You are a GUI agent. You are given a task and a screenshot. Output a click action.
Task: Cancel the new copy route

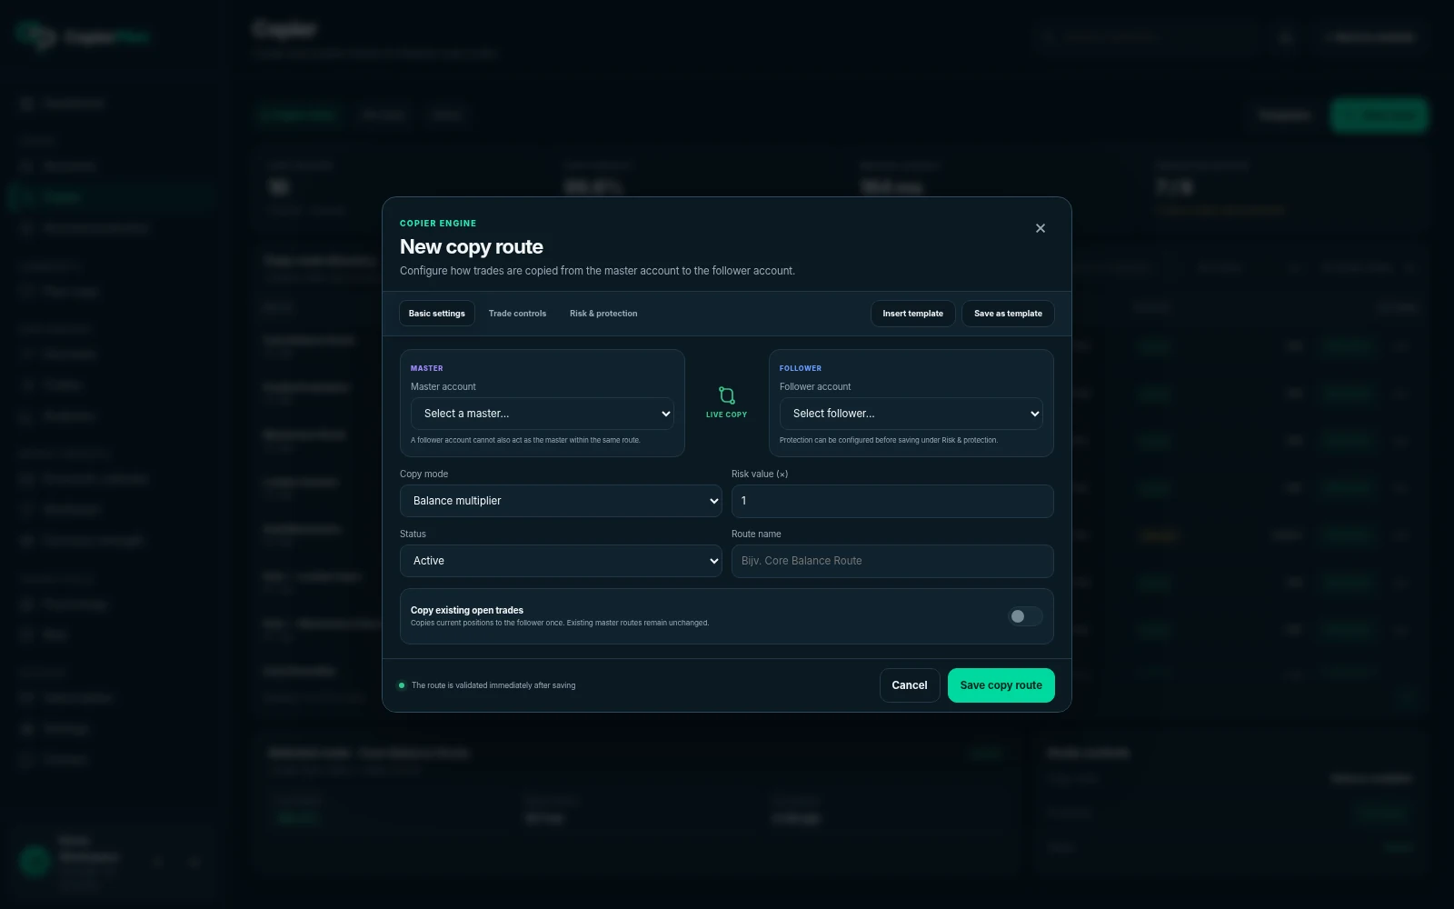(910, 685)
